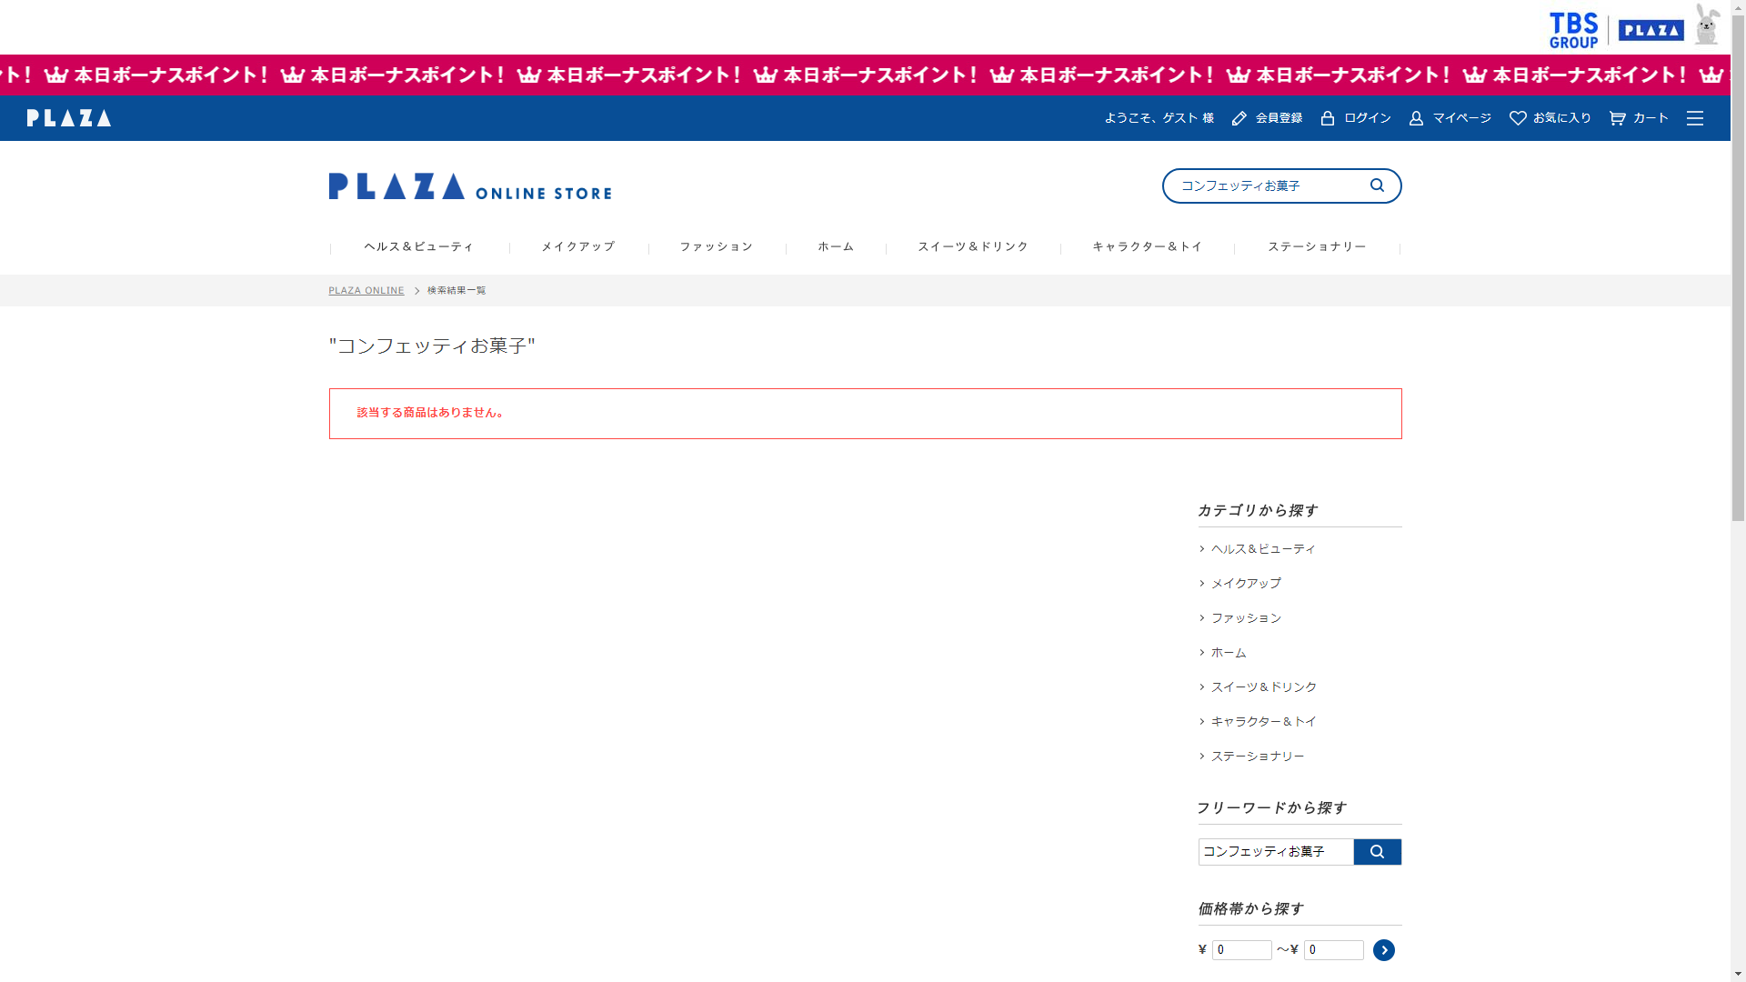Expand キャラクター&トイ sidebar category
1746x982 pixels.
click(1263, 722)
